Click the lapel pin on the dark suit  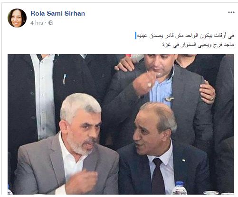pos(183,161)
